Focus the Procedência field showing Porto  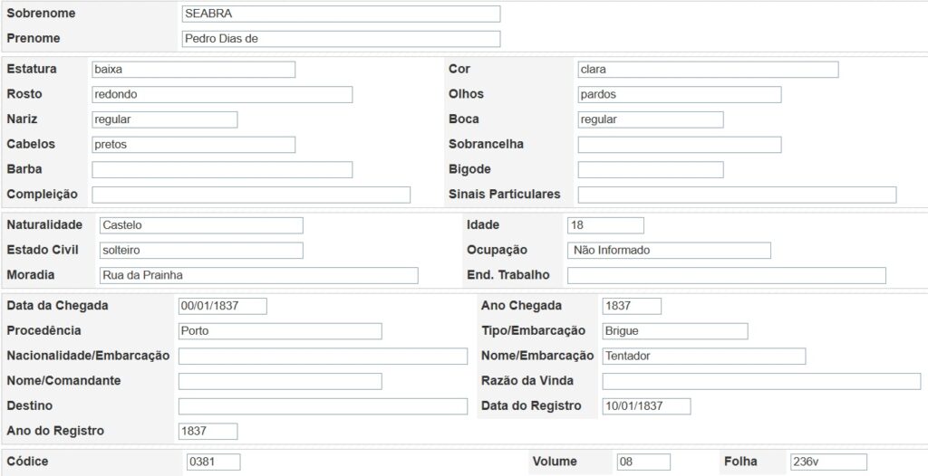(280, 331)
